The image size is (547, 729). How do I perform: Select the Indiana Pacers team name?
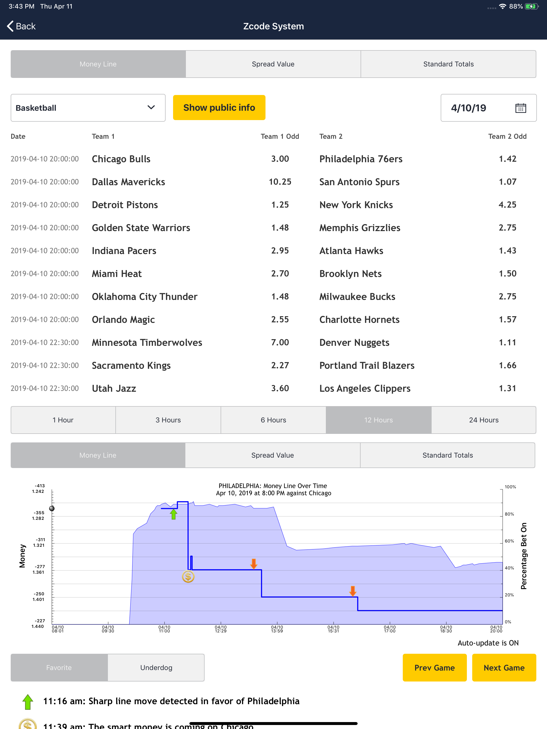pos(124,251)
